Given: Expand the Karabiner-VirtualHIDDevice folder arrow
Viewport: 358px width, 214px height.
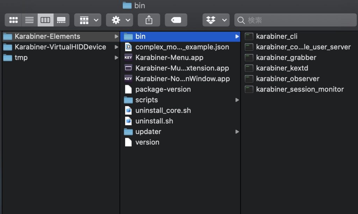Looking at the screenshot, I should [x=116, y=47].
